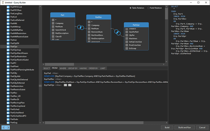
Task: Select the PartOprInsp table icon
Action: (8, 50)
